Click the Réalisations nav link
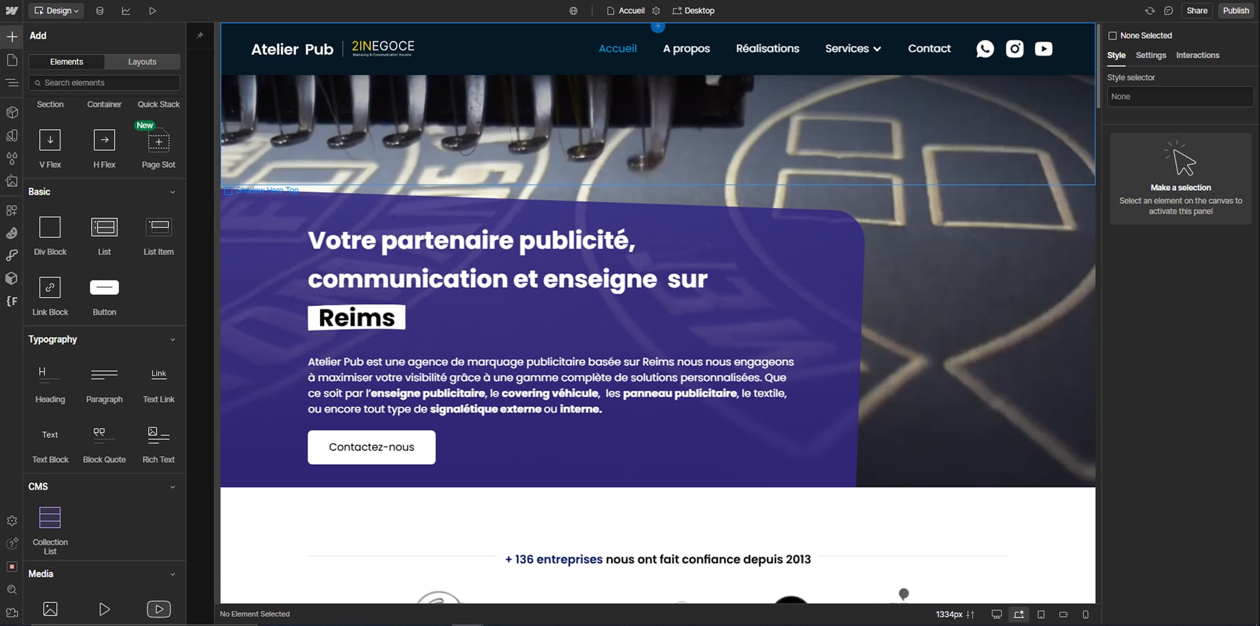Viewport: 1260px width, 626px height. (x=767, y=49)
